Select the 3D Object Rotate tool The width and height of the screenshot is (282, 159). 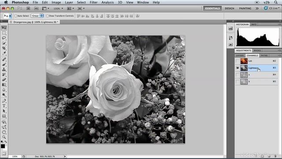tap(4, 122)
